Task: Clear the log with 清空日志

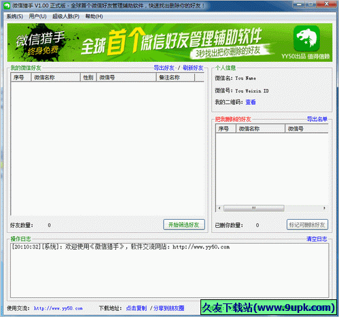Action: 317,239
